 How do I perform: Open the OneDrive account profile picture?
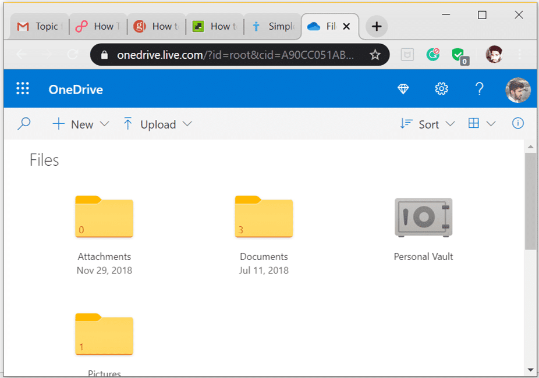[x=517, y=90]
